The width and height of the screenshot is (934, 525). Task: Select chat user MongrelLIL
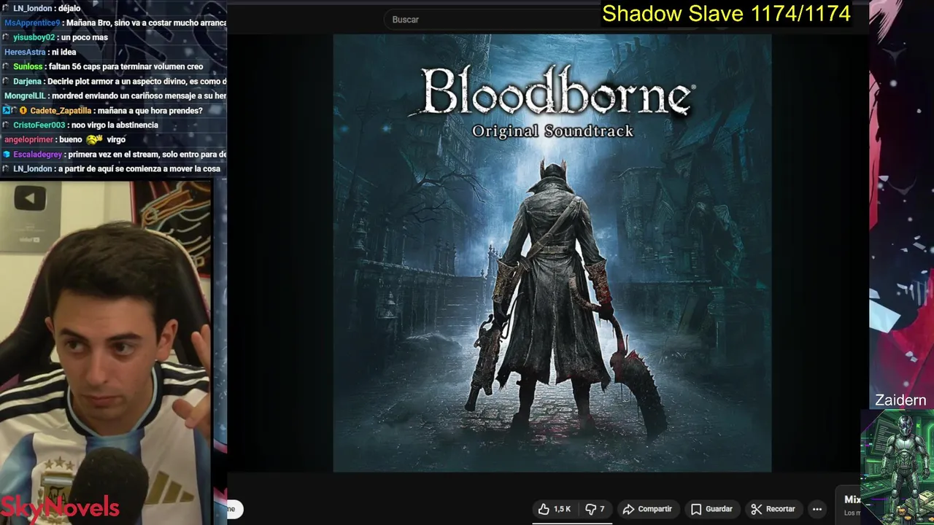tap(26, 96)
